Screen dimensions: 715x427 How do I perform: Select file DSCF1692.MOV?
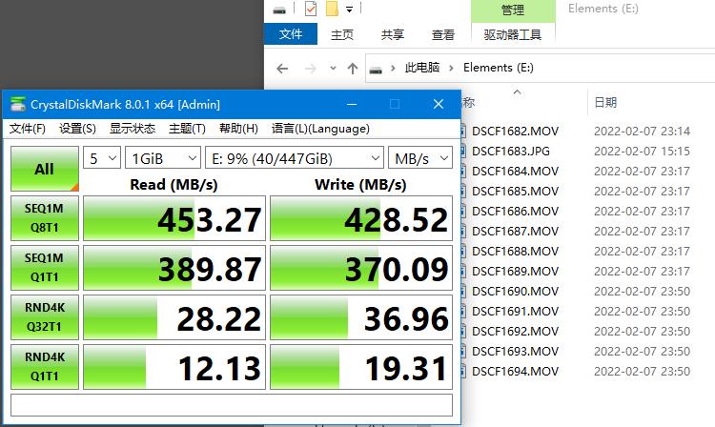(x=515, y=332)
